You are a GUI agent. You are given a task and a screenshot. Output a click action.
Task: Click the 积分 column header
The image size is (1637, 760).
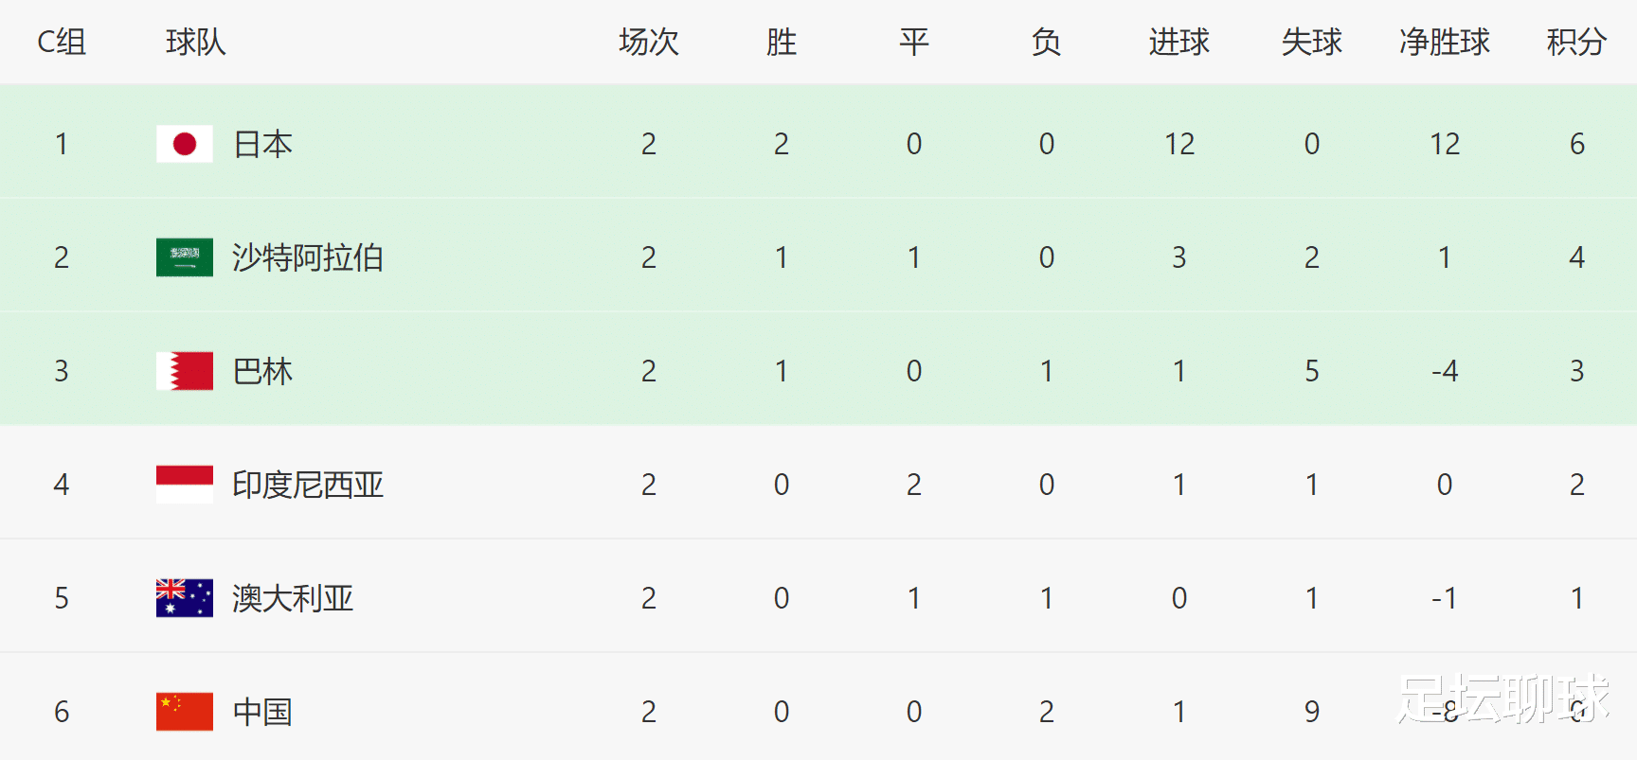click(x=1576, y=42)
